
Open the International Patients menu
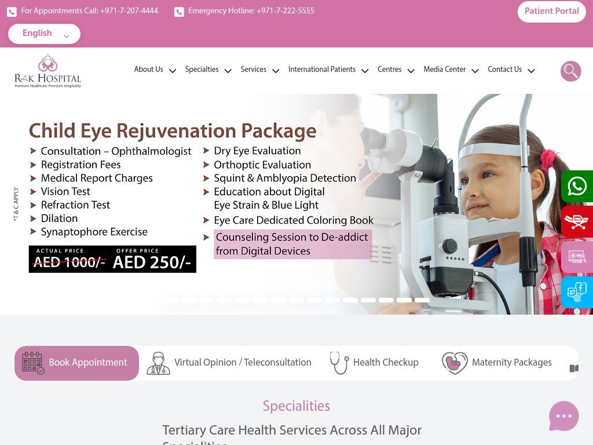tap(322, 70)
